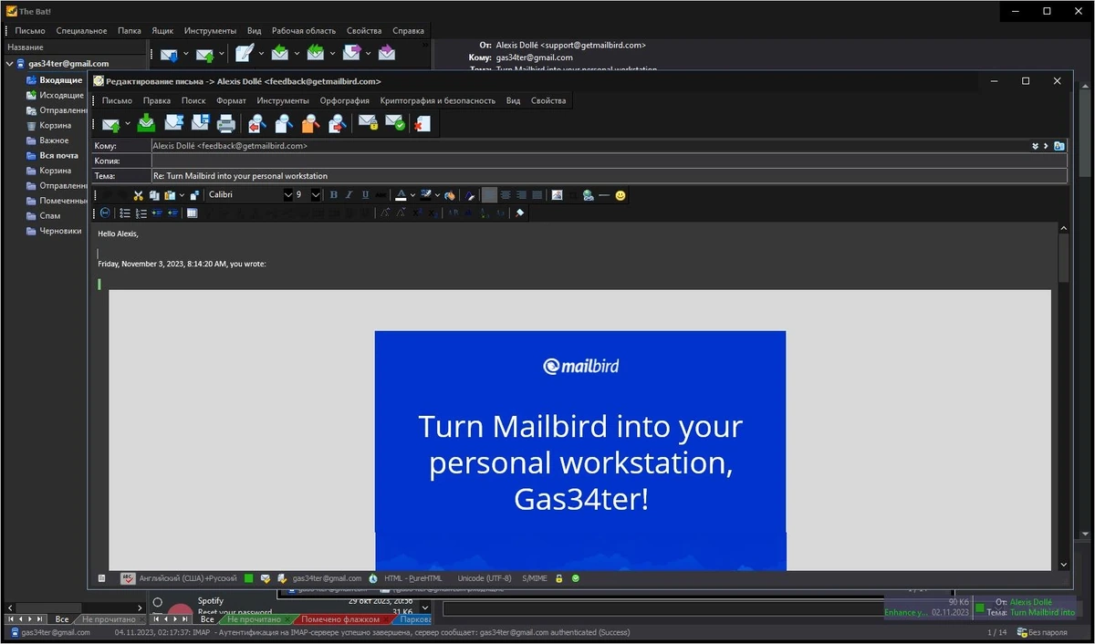Insert picture icon in format toolbar

point(557,195)
